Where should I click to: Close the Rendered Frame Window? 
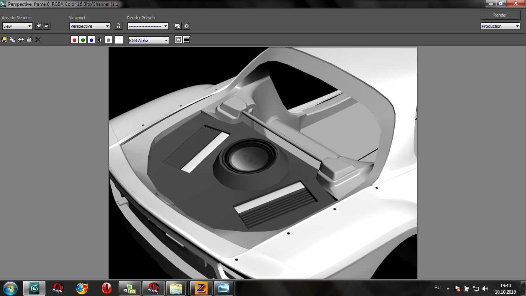point(515,3)
